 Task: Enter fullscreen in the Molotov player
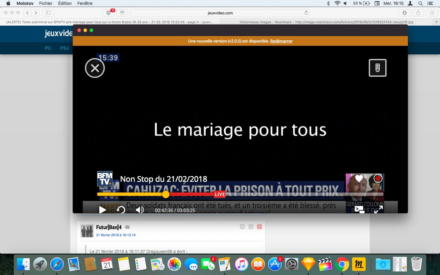click(378, 210)
